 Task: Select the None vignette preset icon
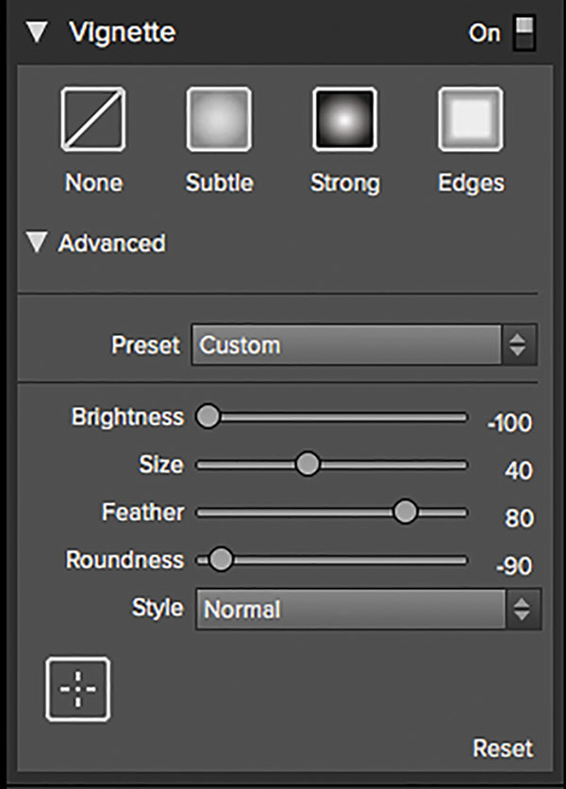pyautogui.click(x=93, y=119)
